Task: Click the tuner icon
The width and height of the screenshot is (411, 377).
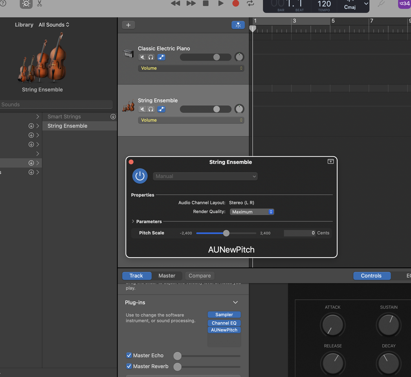Action: click(381, 4)
